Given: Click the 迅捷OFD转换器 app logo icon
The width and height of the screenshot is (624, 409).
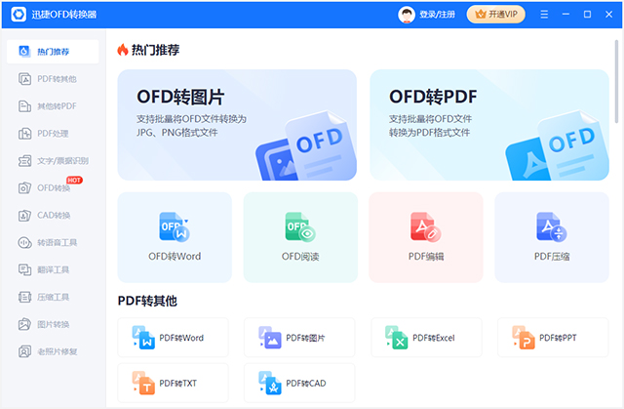Looking at the screenshot, I should tap(19, 15).
